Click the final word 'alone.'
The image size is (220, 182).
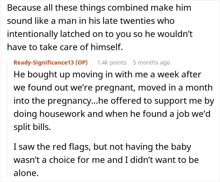click(x=26, y=173)
